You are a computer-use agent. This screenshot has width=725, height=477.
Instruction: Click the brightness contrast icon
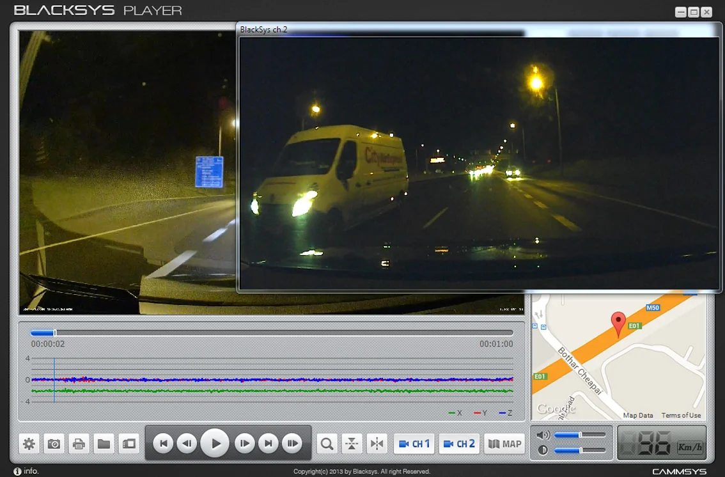543,450
